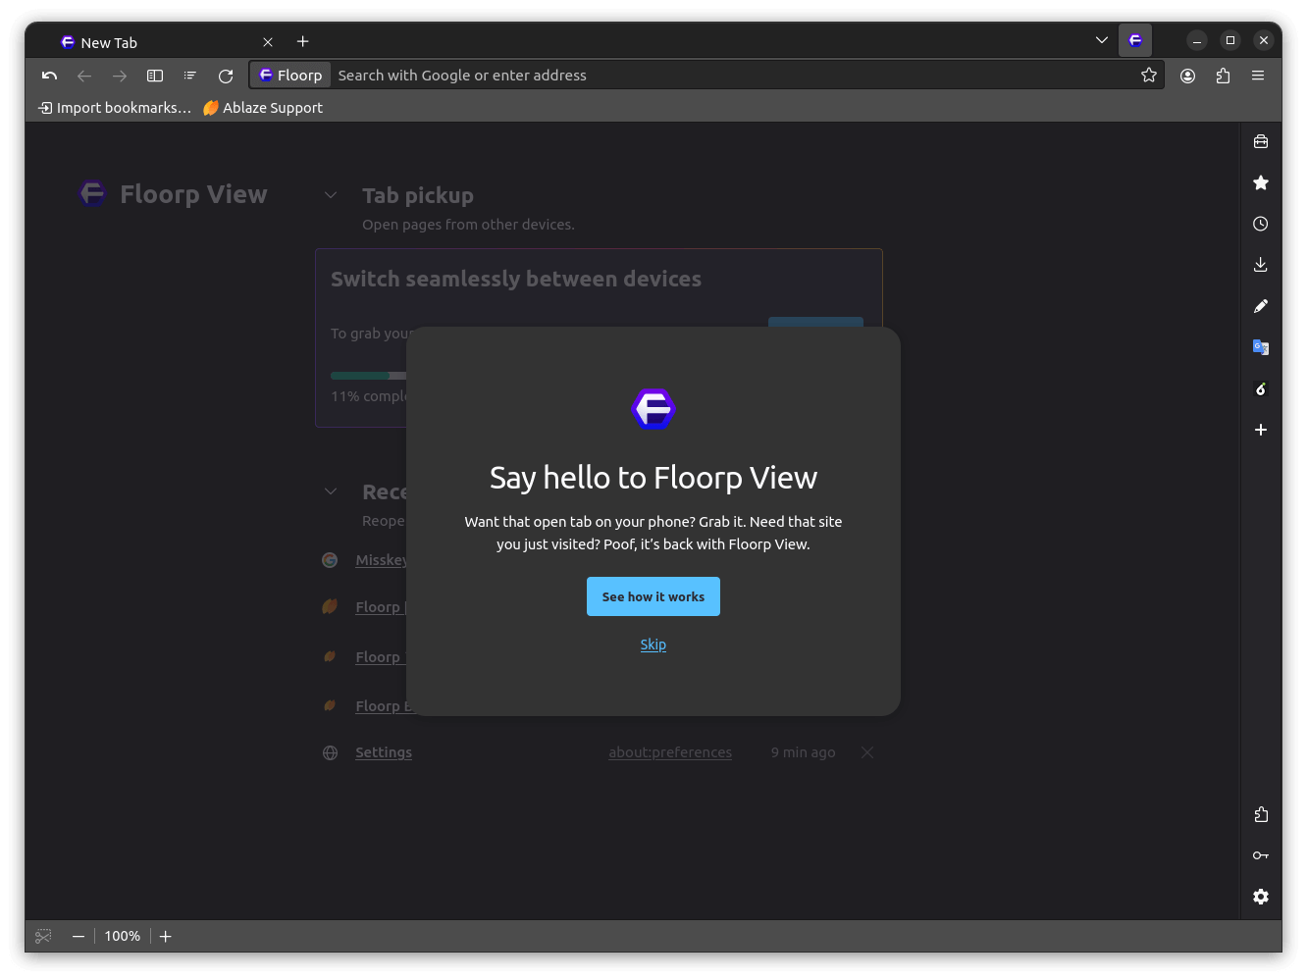Open the Notes panel with pencil icon
Image resolution: width=1307 pixels, height=980 pixels.
coord(1261,305)
